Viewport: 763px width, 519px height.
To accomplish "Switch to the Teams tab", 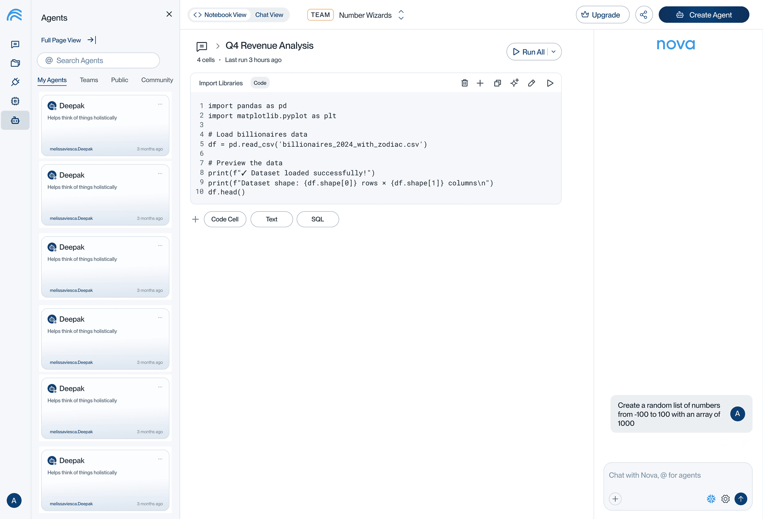I will click(89, 80).
